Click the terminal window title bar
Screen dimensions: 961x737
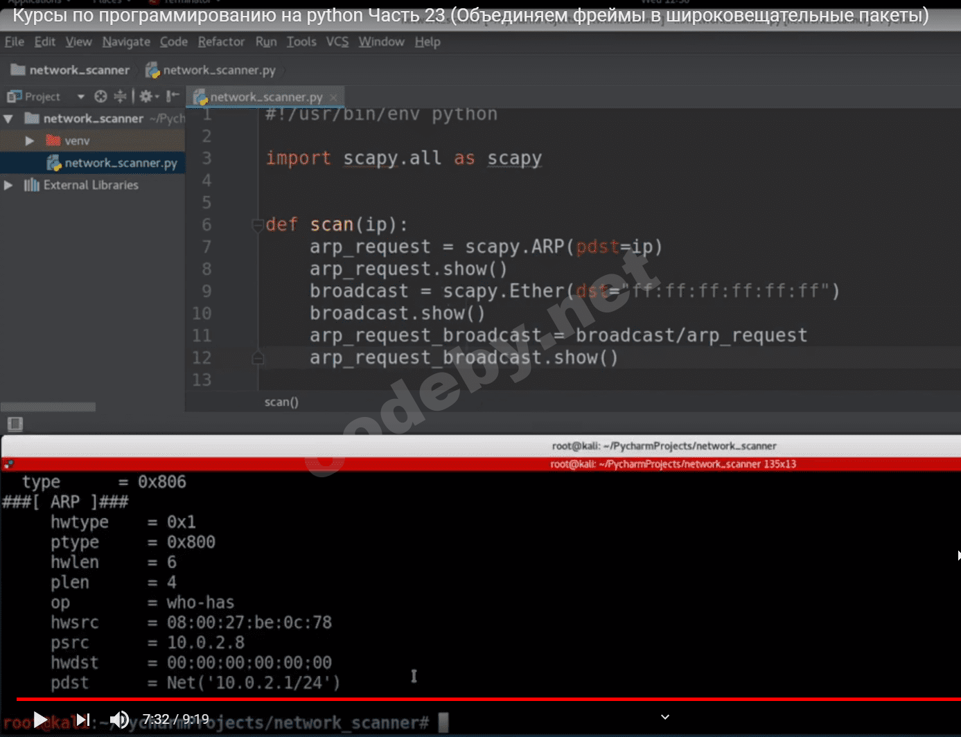(481, 446)
